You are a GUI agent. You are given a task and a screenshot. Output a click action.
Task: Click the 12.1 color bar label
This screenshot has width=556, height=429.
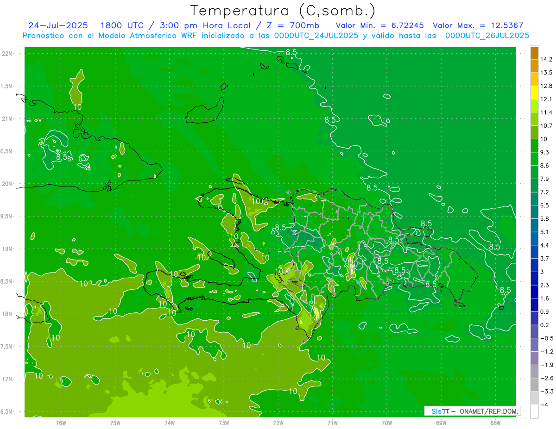pyautogui.click(x=546, y=99)
